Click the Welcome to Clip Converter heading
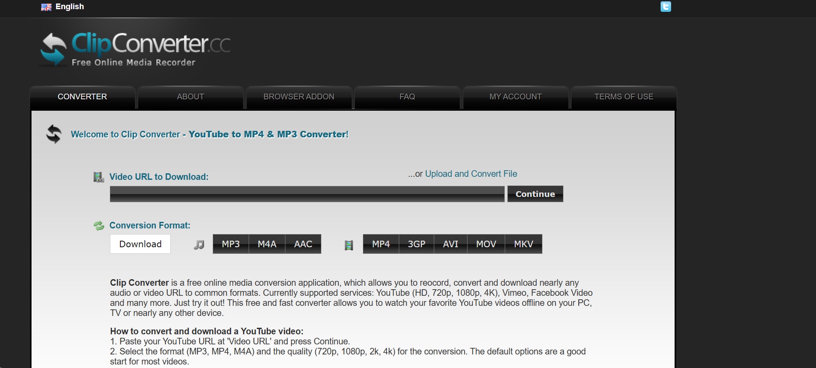Viewport: 816px width, 368px height. click(210, 134)
